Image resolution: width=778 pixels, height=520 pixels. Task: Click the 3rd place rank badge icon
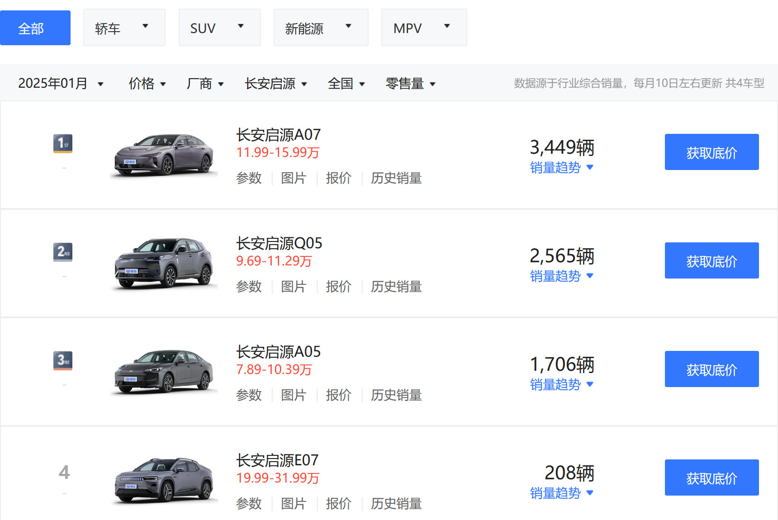pyautogui.click(x=63, y=360)
